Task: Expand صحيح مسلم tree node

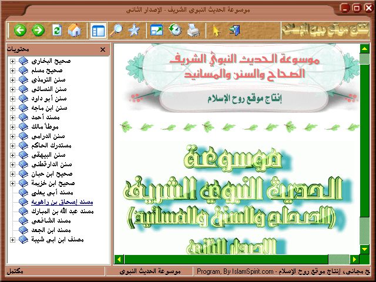Action: 12,70
